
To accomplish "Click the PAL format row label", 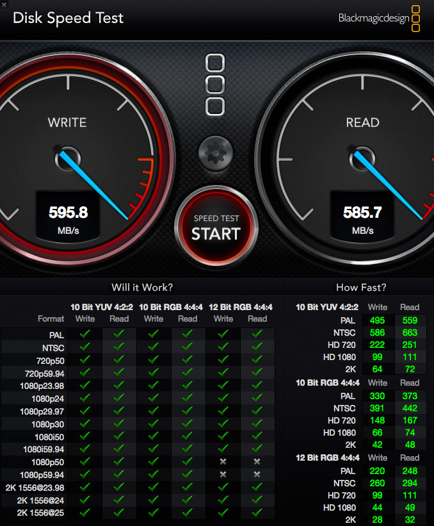I will 56,335.
